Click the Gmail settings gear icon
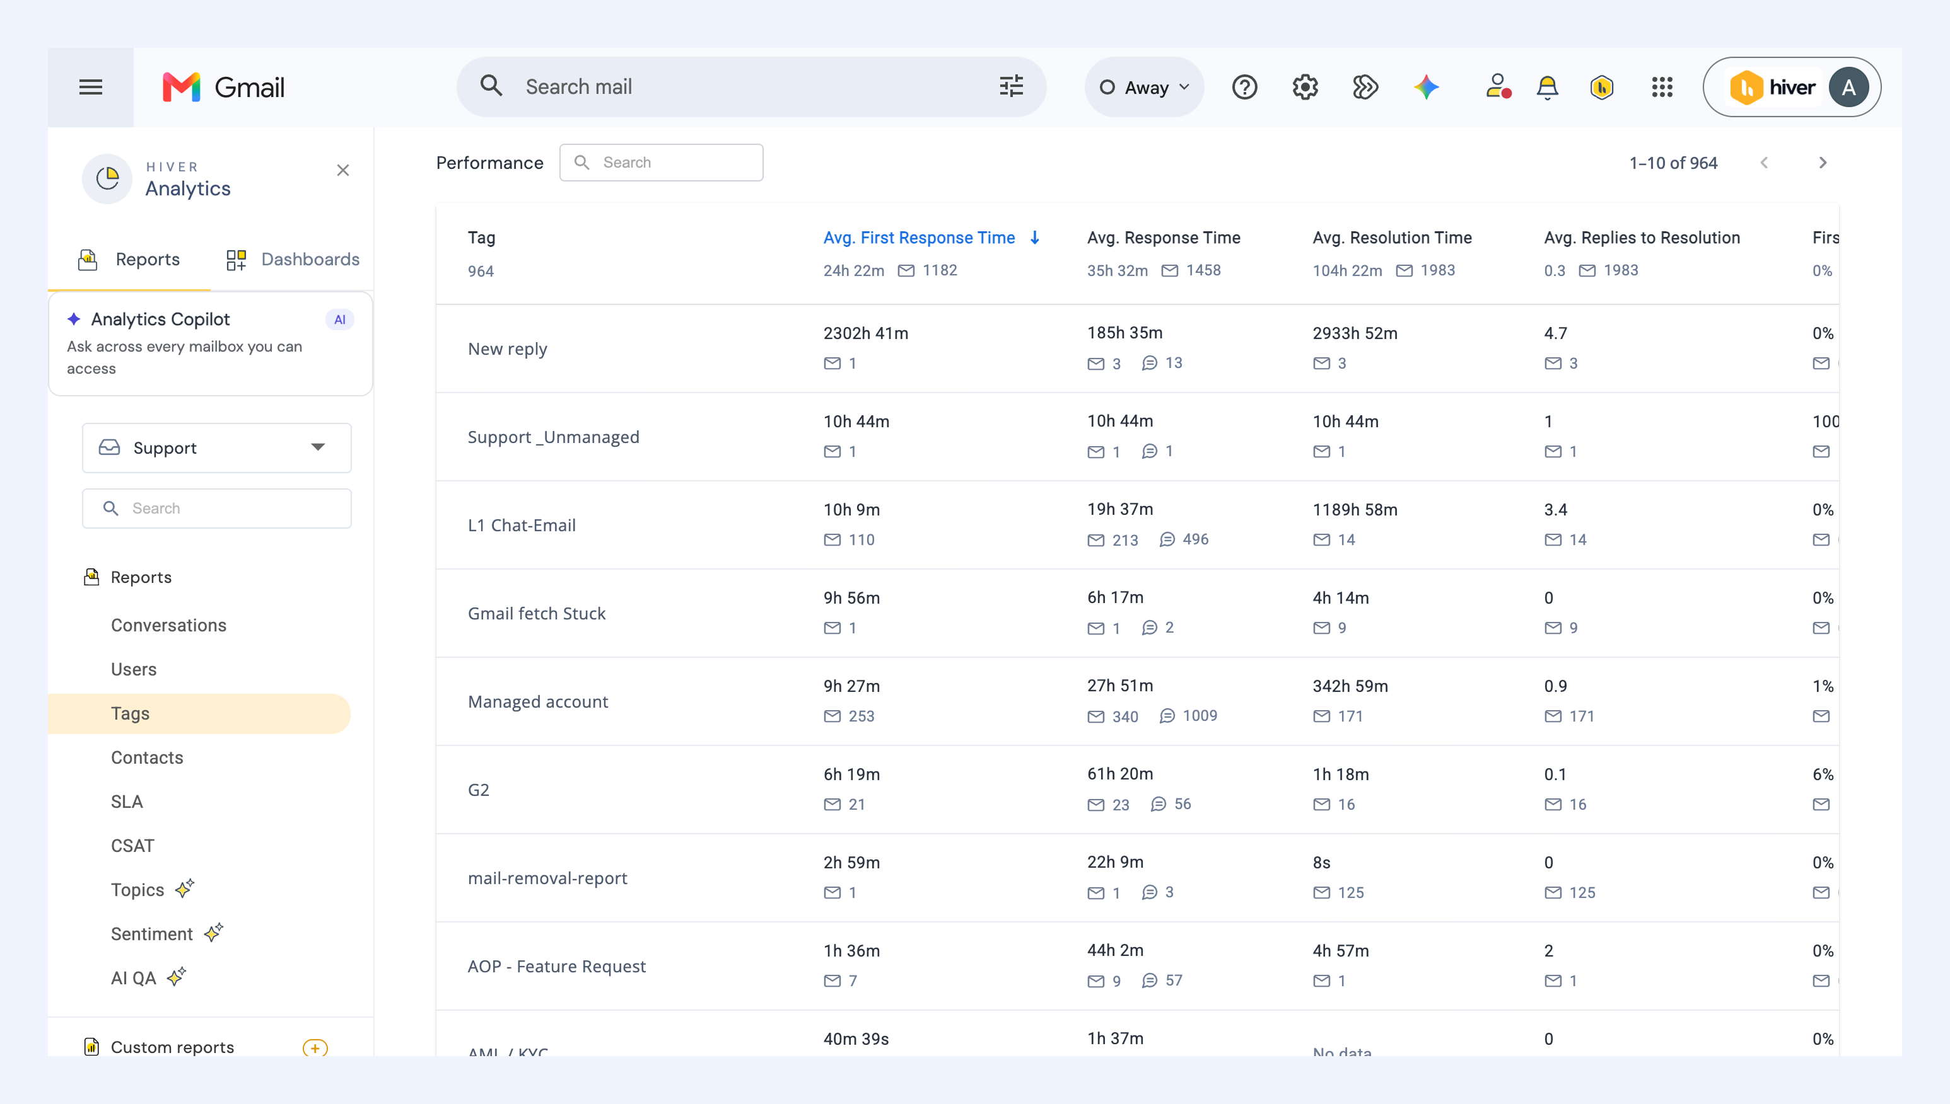This screenshot has width=1950, height=1104. (x=1305, y=87)
